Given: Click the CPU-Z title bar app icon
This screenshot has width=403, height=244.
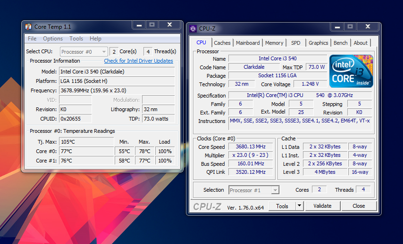Looking at the screenshot, I should 193,29.
